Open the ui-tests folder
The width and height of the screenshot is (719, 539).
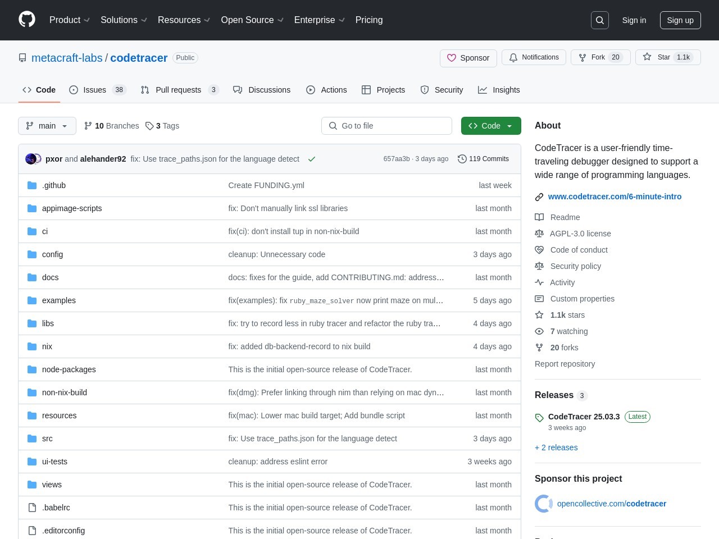(x=54, y=462)
